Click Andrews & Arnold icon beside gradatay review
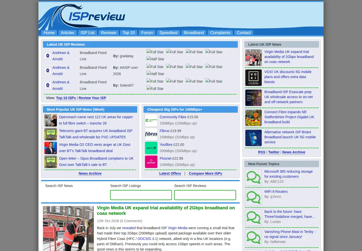Viewport: 362px width, 251px height. point(48,56)
